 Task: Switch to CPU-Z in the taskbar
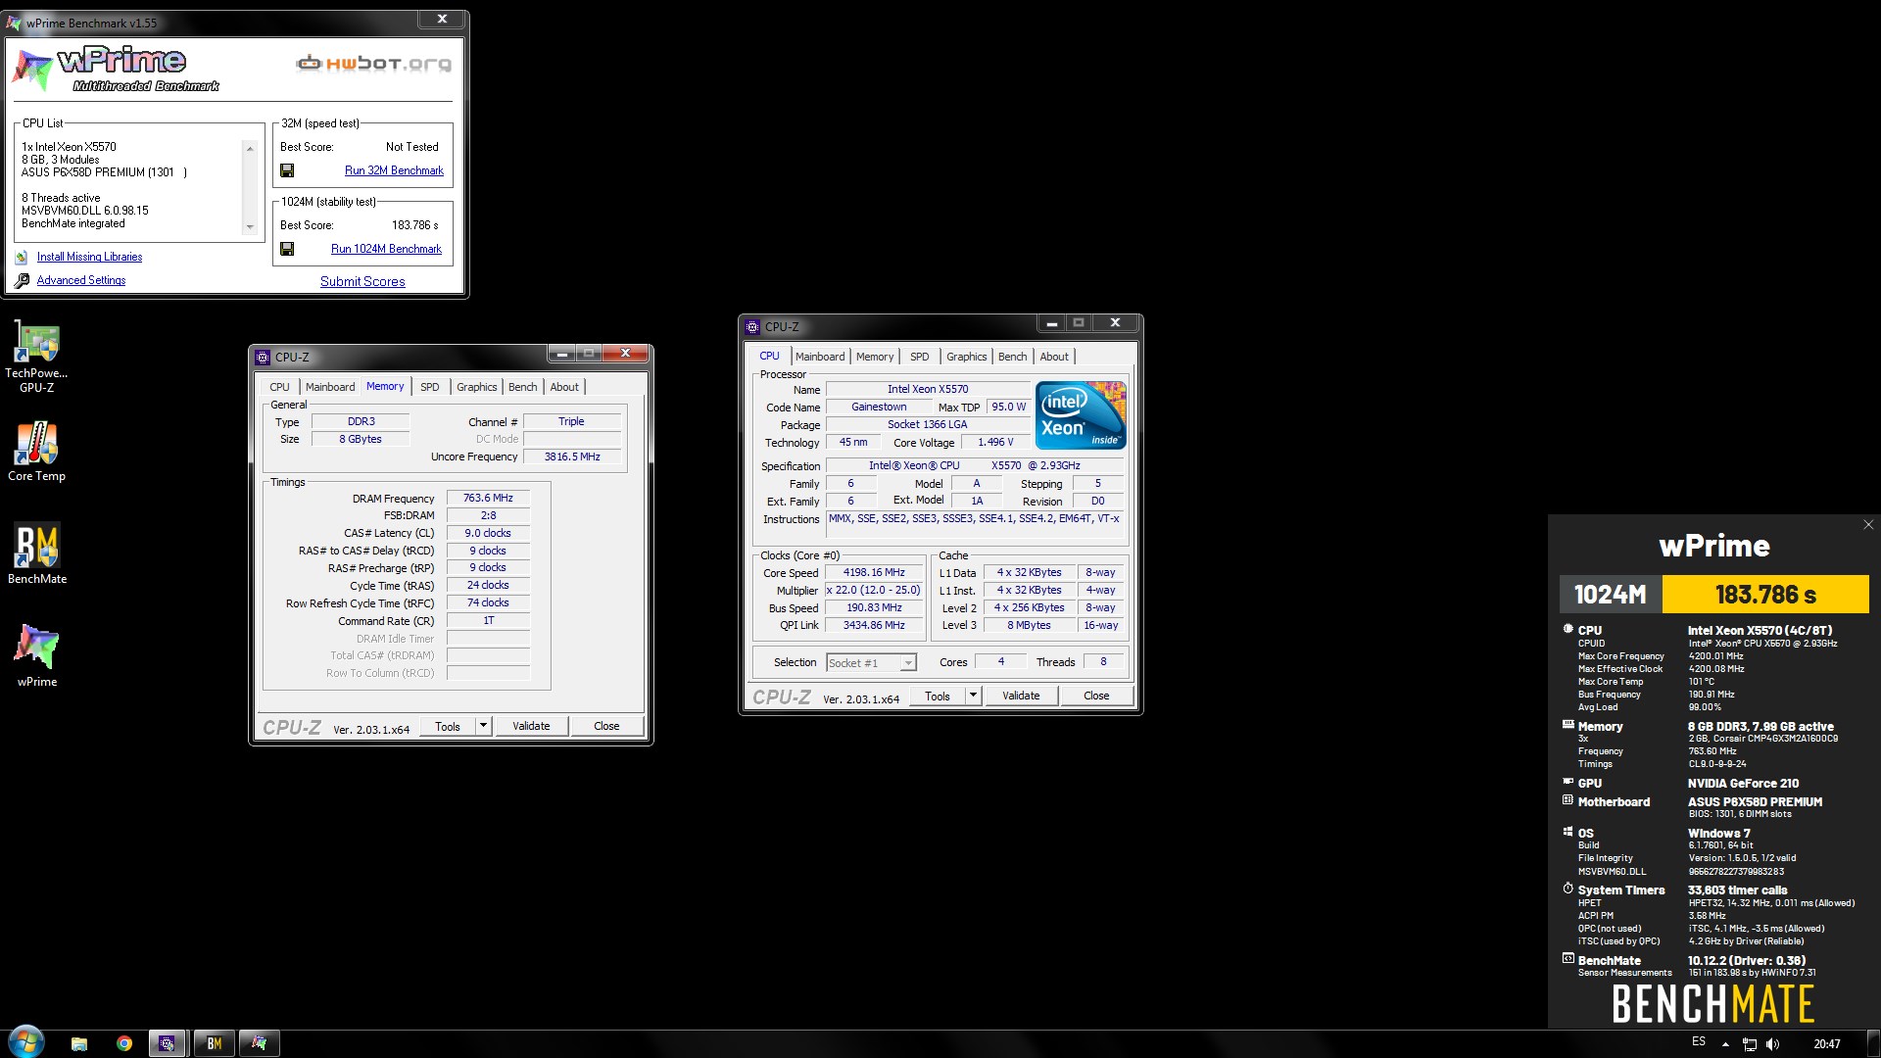click(168, 1043)
